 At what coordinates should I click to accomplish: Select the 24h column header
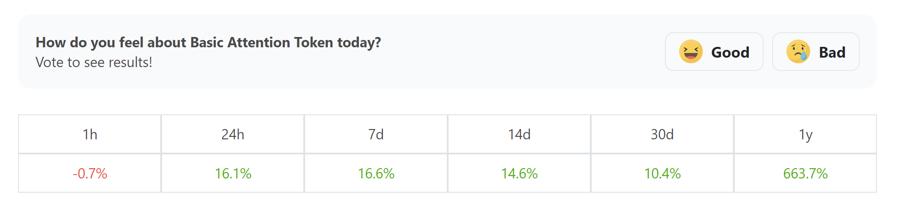(x=233, y=134)
